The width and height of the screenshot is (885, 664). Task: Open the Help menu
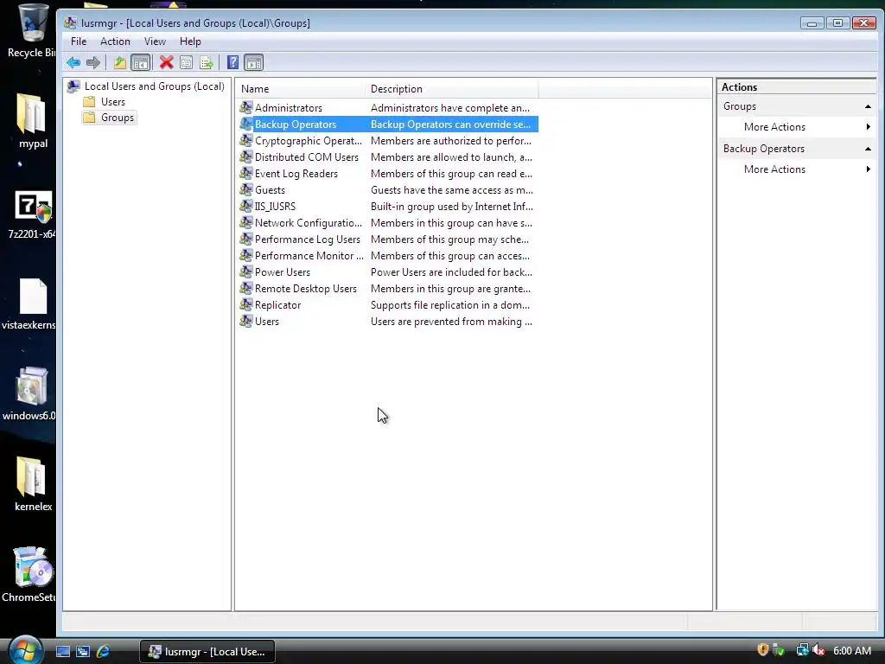coord(190,41)
